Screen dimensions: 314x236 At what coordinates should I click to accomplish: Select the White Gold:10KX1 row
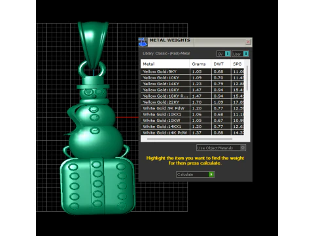pyautogui.click(x=192, y=114)
